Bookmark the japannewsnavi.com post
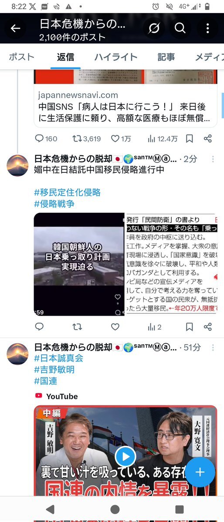The width and height of the screenshot is (224, 522). pos(189,138)
